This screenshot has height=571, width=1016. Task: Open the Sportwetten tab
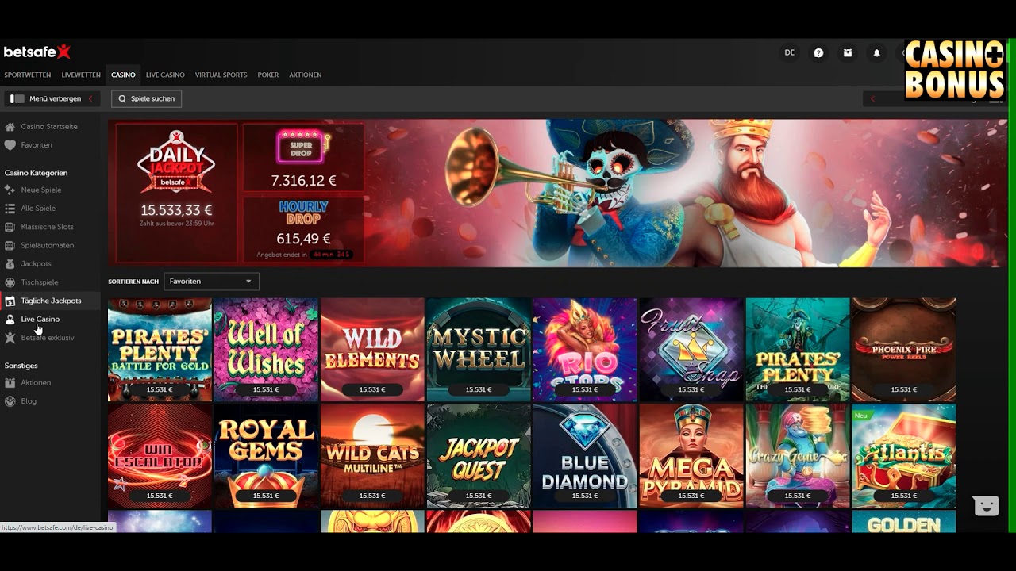(27, 75)
